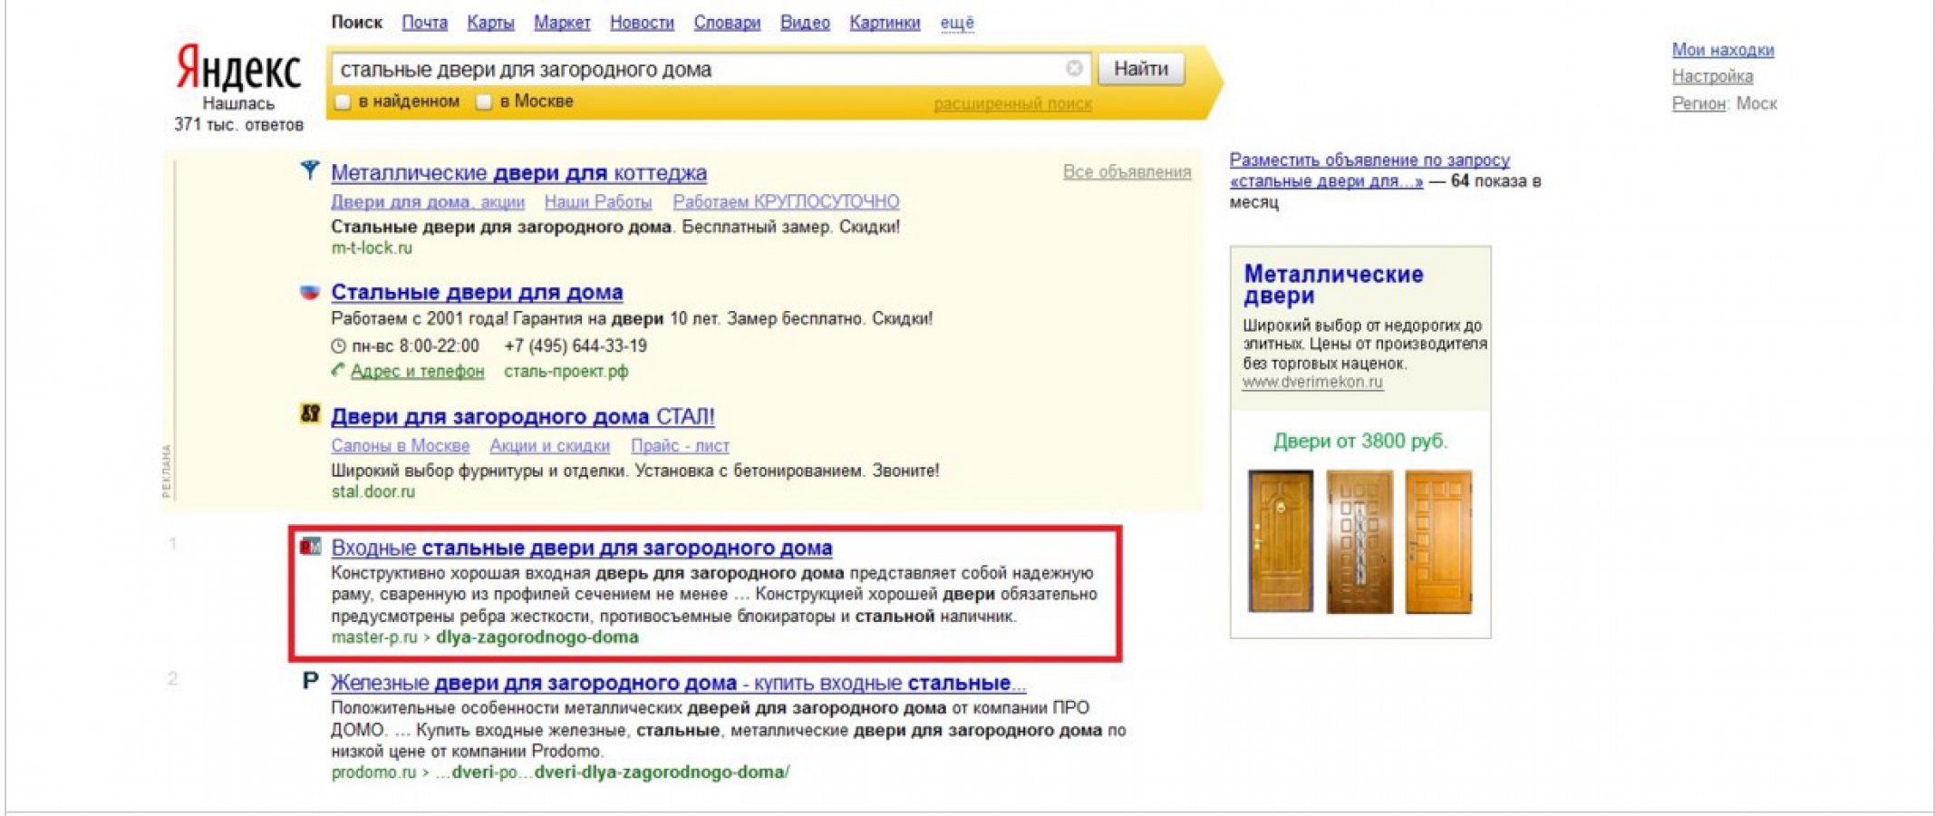This screenshot has height=816, width=1935.
Task: Click the prodomo.ru breadcrumb URL
Action: (x=560, y=772)
